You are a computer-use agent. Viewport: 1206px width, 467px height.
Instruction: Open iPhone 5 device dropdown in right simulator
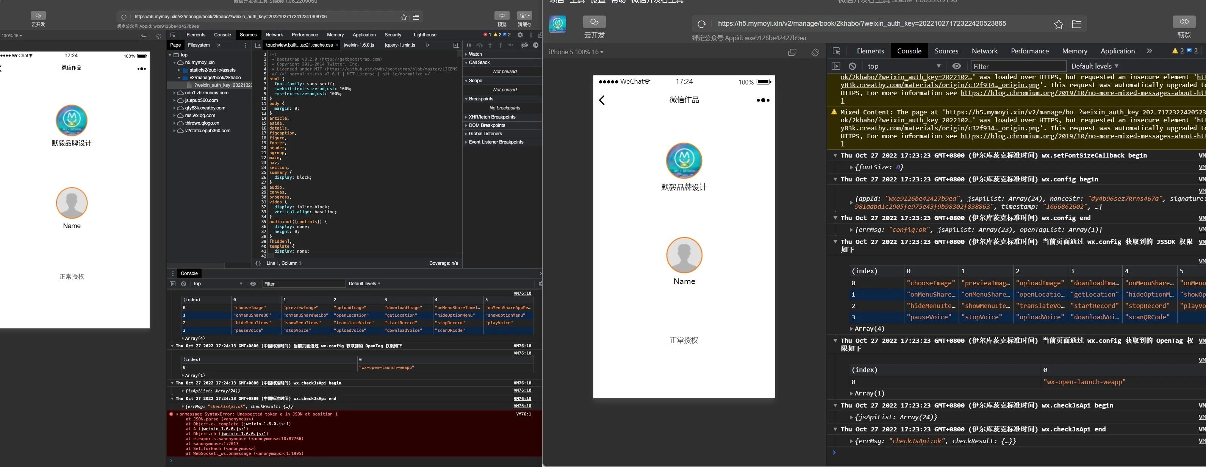(x=576, y=52)
